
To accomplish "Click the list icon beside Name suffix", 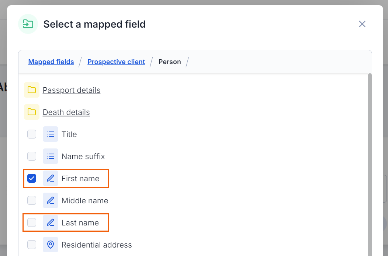I will coord(51,156).
